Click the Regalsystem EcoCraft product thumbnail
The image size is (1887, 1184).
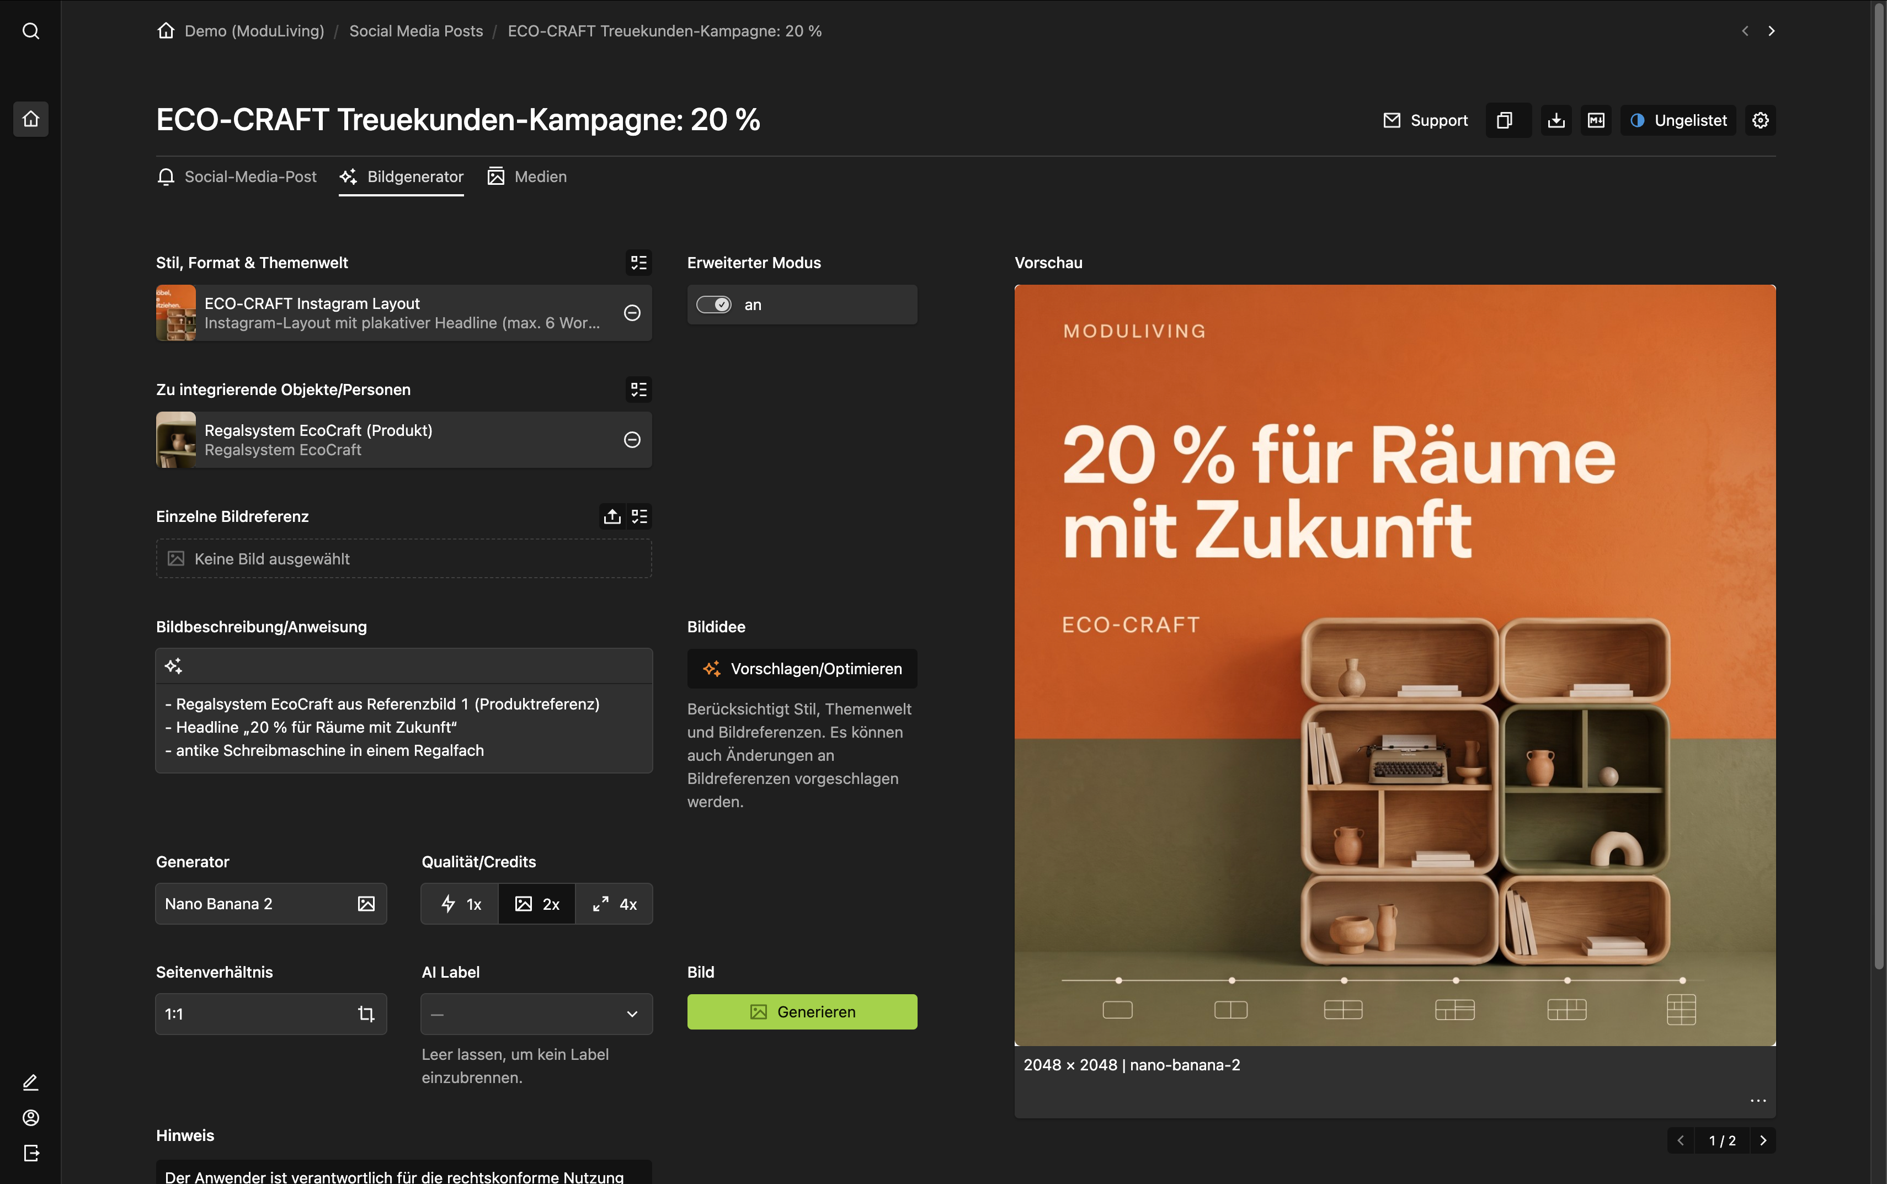(176, 439)
